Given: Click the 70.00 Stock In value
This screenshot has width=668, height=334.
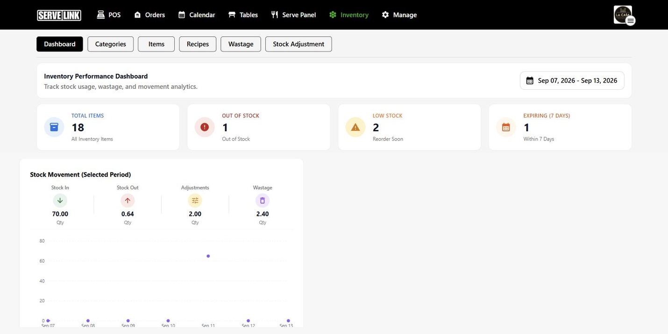Looking at the screenshot, I should coord(60,214).
